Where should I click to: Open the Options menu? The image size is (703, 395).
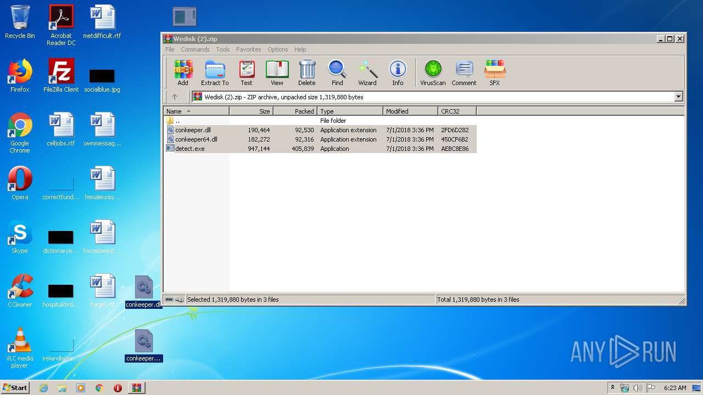(278, 49)
